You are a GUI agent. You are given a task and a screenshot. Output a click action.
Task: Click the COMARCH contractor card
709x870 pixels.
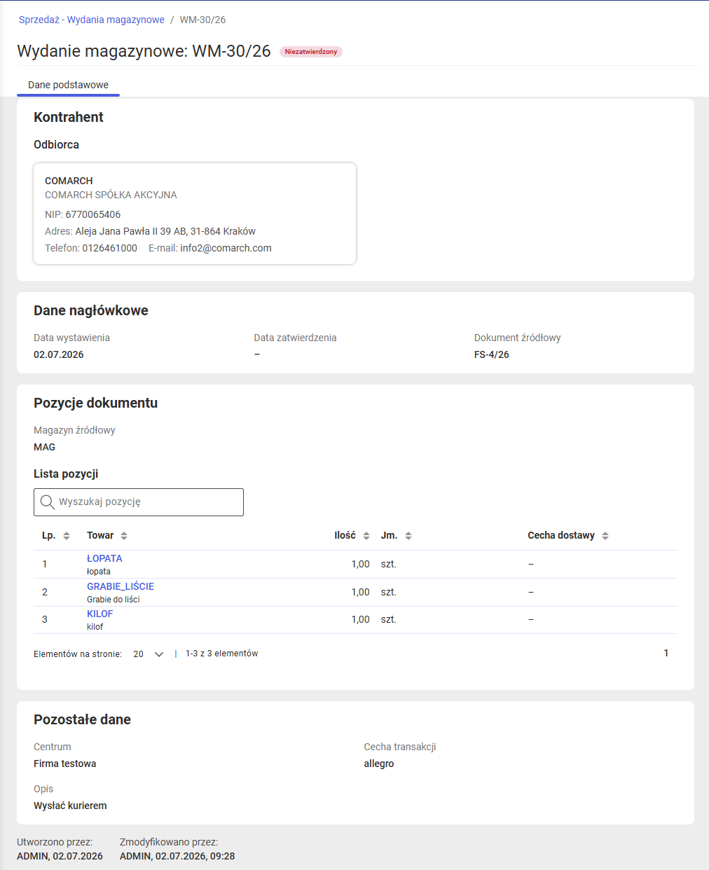[x=195, y=214]
